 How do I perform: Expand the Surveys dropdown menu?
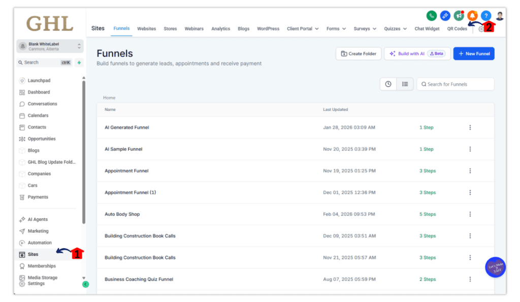pos(365,29)
